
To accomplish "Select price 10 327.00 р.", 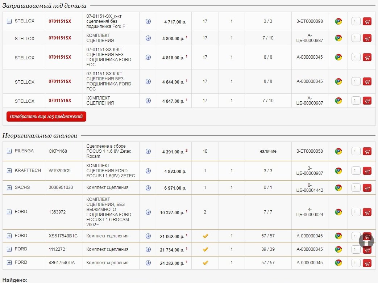I will coord(172,213).
